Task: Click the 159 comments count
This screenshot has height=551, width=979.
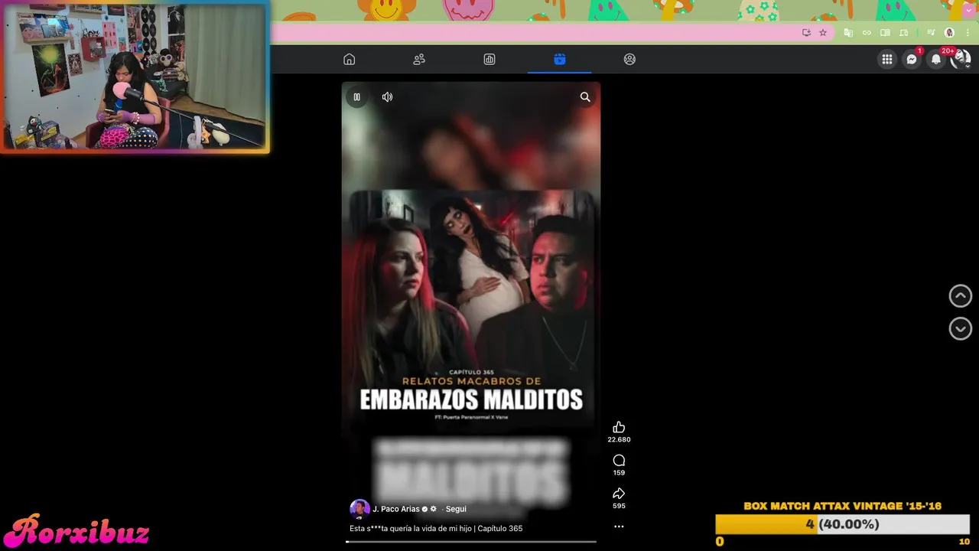Action: pyautogui.click(x=619, y=472)
